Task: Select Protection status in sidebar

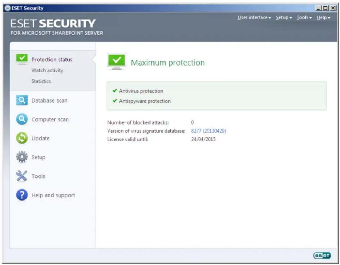Action: [x=52, y=60]
